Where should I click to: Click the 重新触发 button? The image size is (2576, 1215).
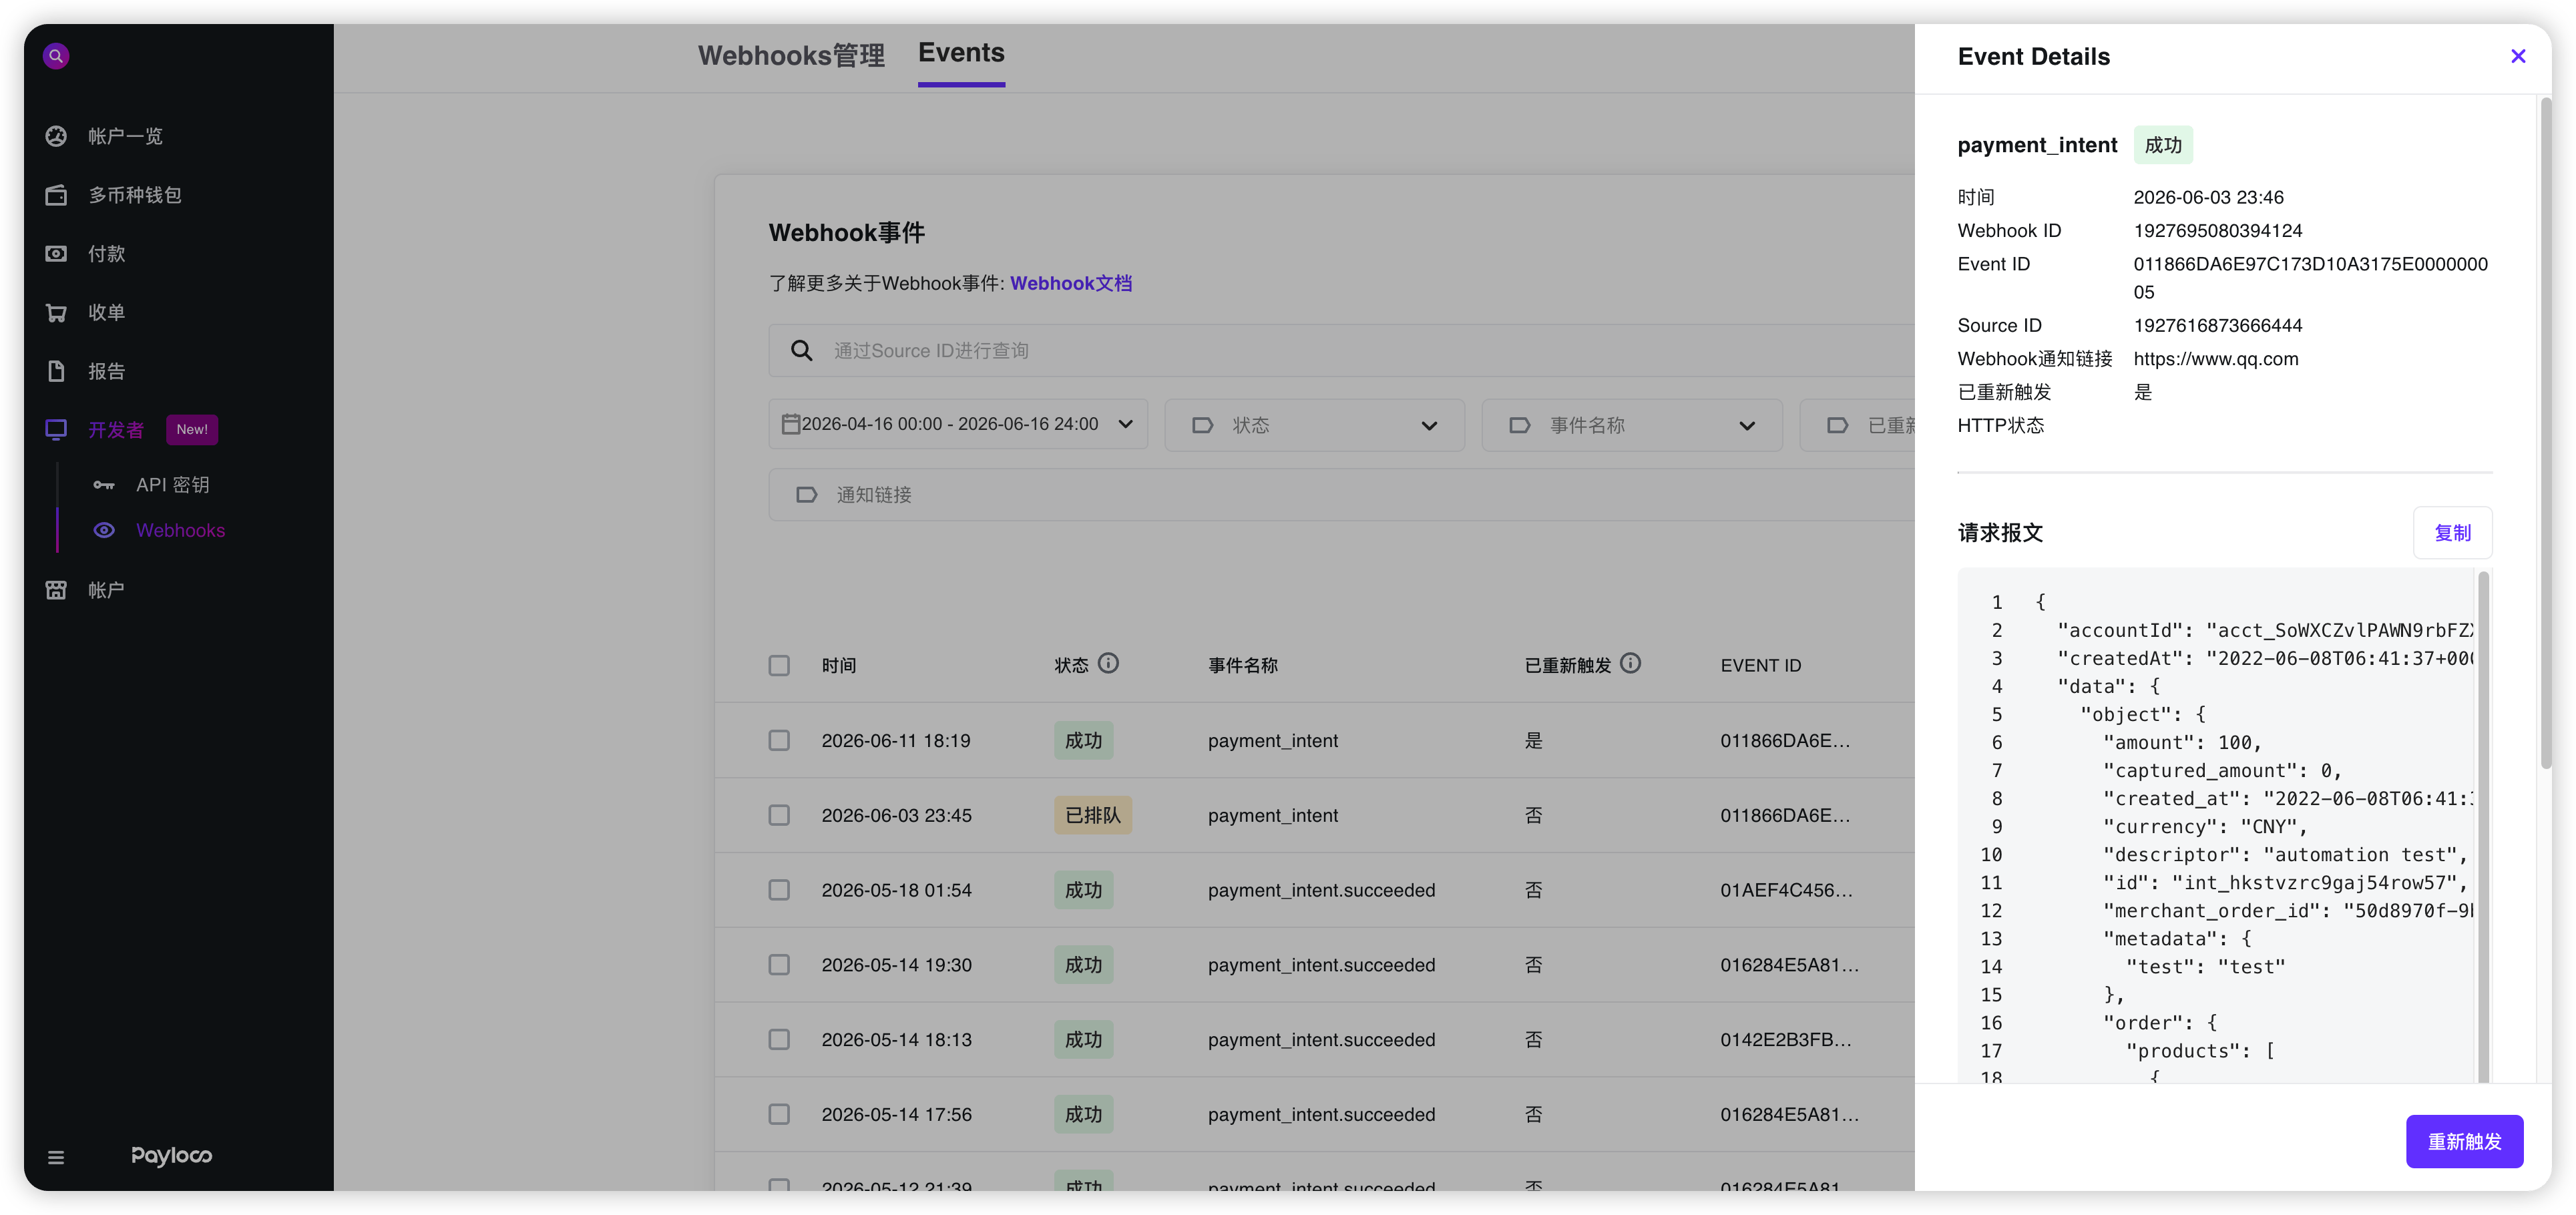pos(2464,1141)
